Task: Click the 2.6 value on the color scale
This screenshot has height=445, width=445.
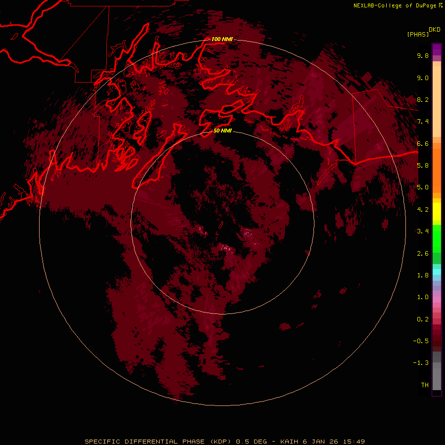Action: click(423, 253)
